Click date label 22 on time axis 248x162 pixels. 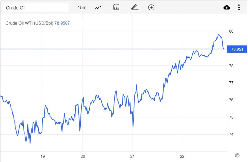point(182,156)
